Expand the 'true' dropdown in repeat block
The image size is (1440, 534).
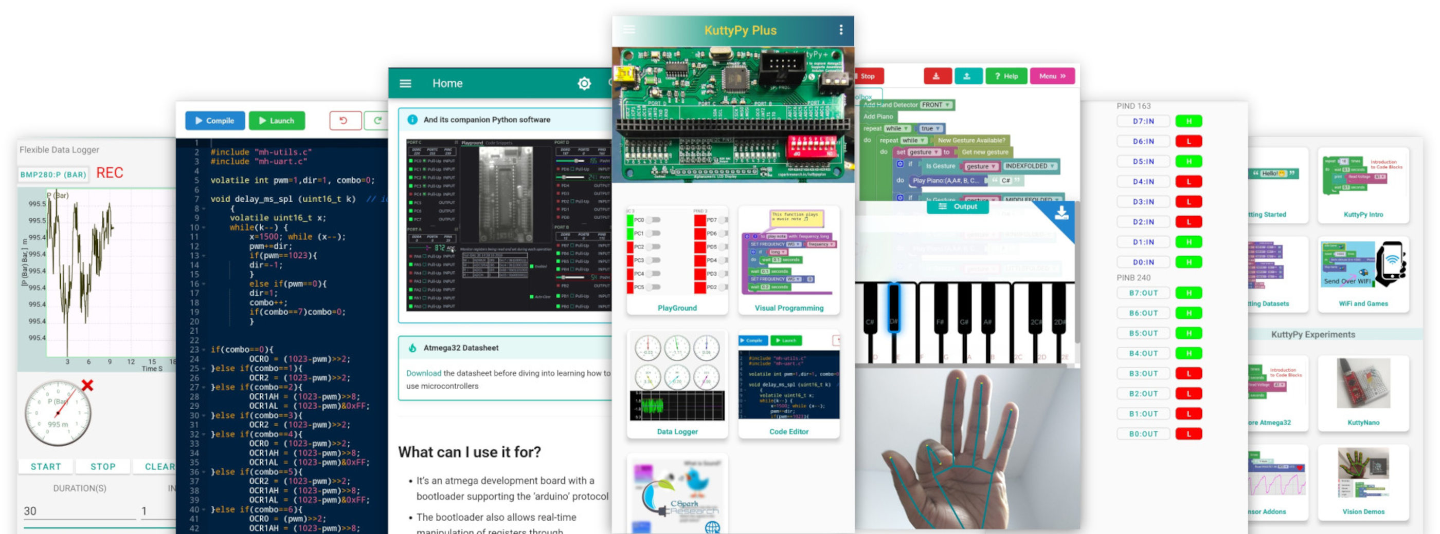(930, 128)
